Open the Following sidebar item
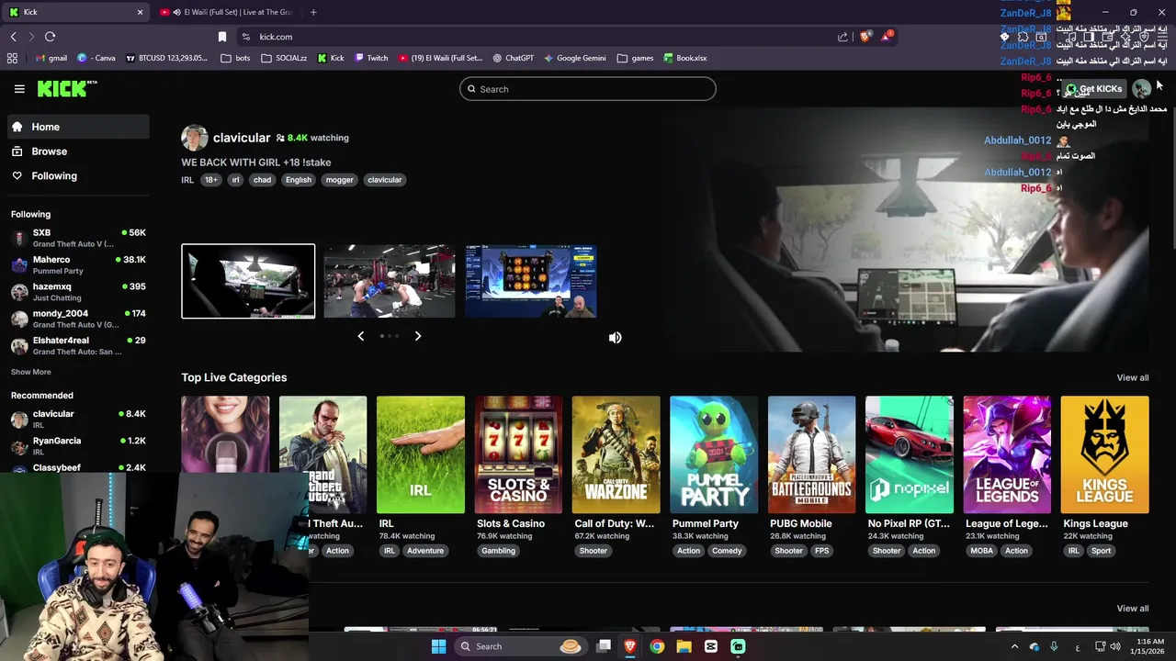1176x661 pixels. (x=77, y=175)
